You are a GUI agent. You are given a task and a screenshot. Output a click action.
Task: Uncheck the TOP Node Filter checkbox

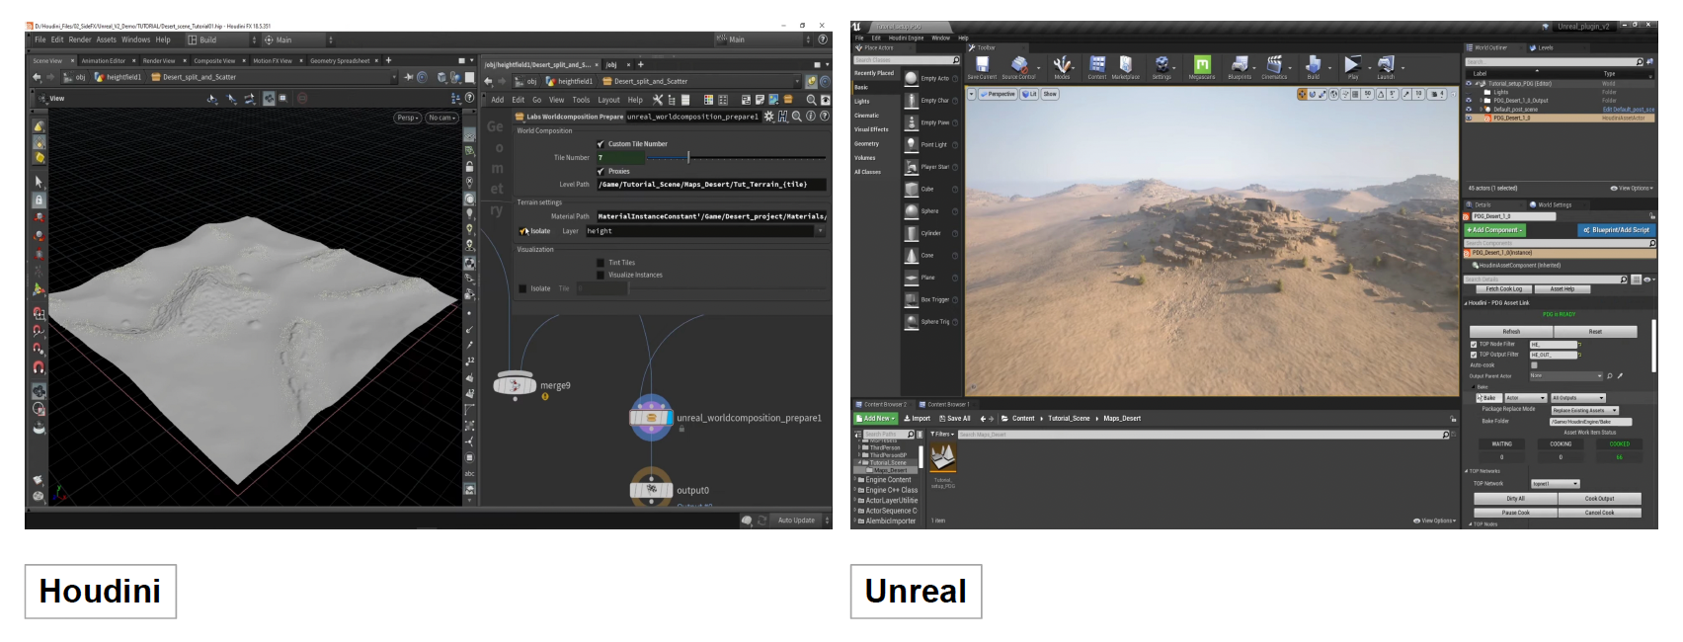click(1474, 344)
